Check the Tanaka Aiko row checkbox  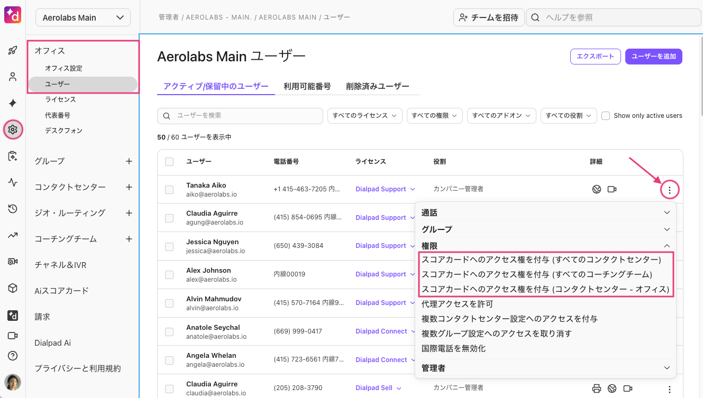(x=169, y=190)
